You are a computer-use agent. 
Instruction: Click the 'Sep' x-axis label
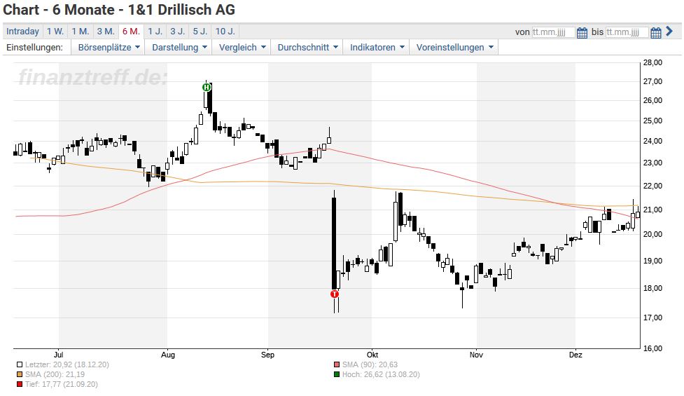[x=268, y=355]
